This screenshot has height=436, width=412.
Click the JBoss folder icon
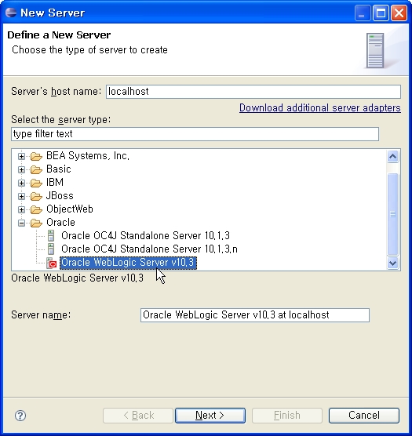(36, 196)
